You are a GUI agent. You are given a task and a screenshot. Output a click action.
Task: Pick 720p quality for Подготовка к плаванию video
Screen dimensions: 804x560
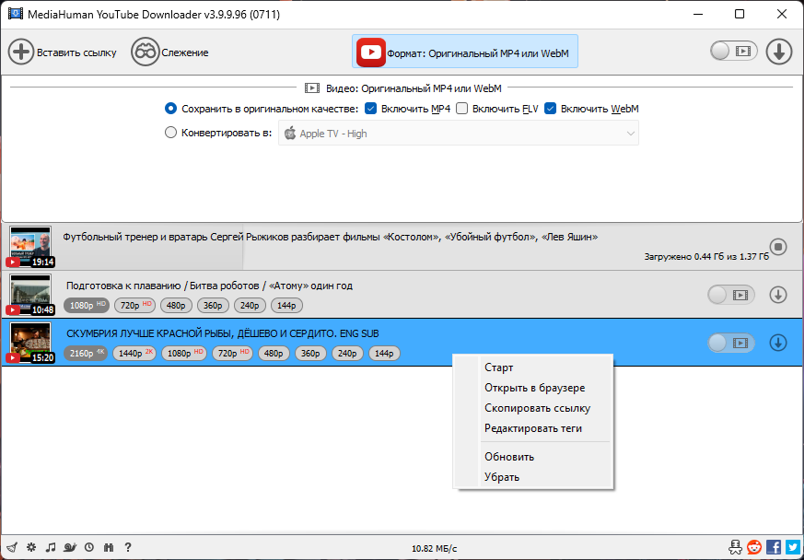click(x=134, y=305)
